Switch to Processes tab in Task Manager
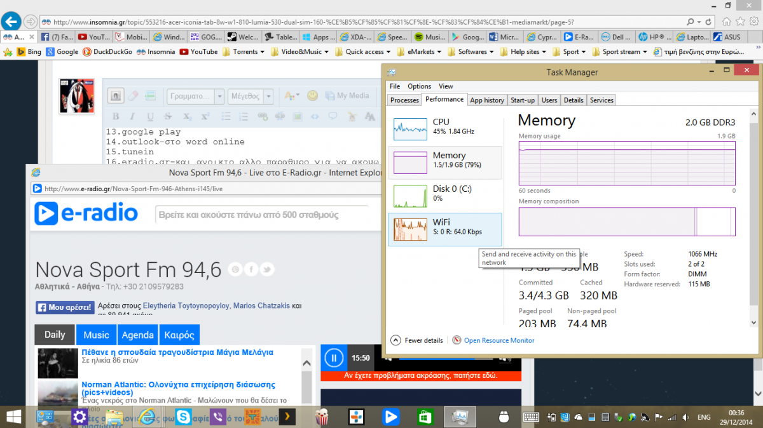Image resolution: width=763 pixels, height=428 pixels. (404, 100)
